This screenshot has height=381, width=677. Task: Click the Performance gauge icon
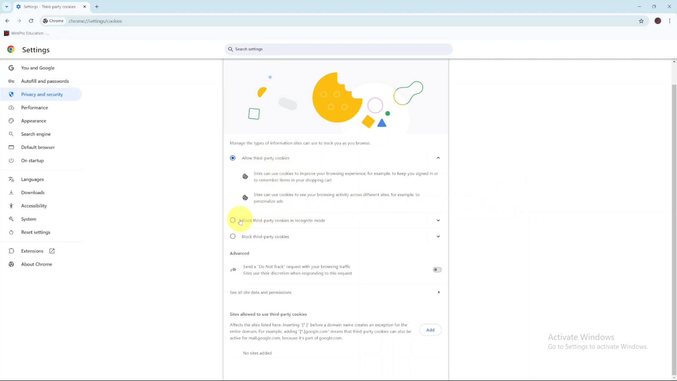11,108
